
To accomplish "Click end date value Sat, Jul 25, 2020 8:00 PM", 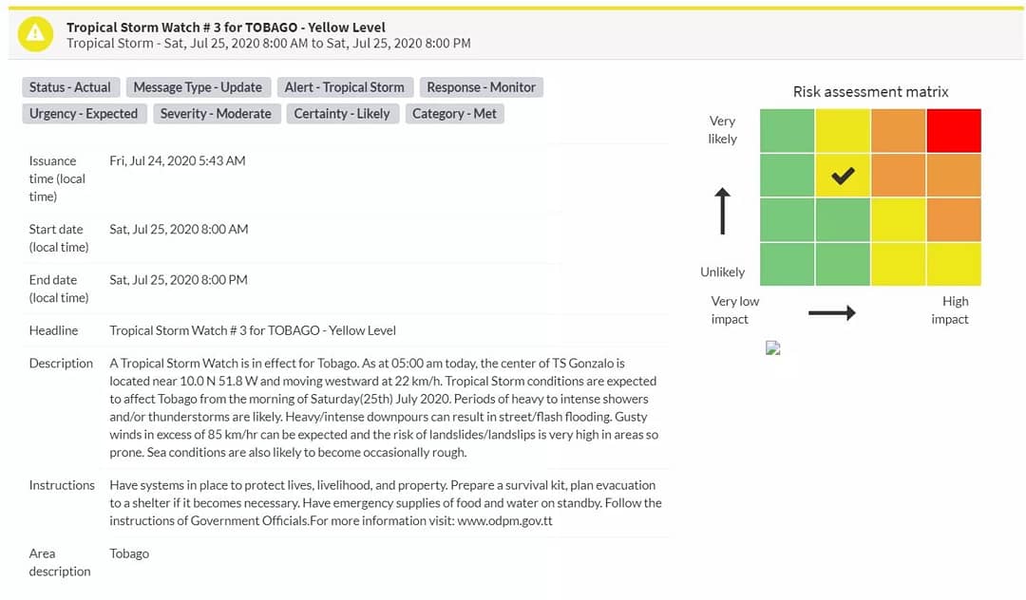I will click(x=179, y=280).
